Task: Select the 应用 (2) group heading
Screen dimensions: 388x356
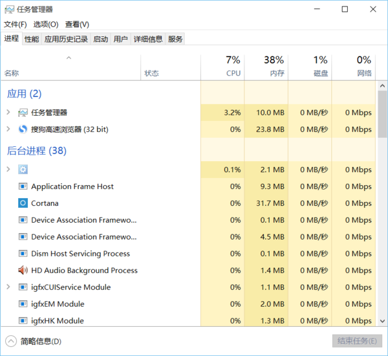Action: pyautogui.click(x=24, y=94)
